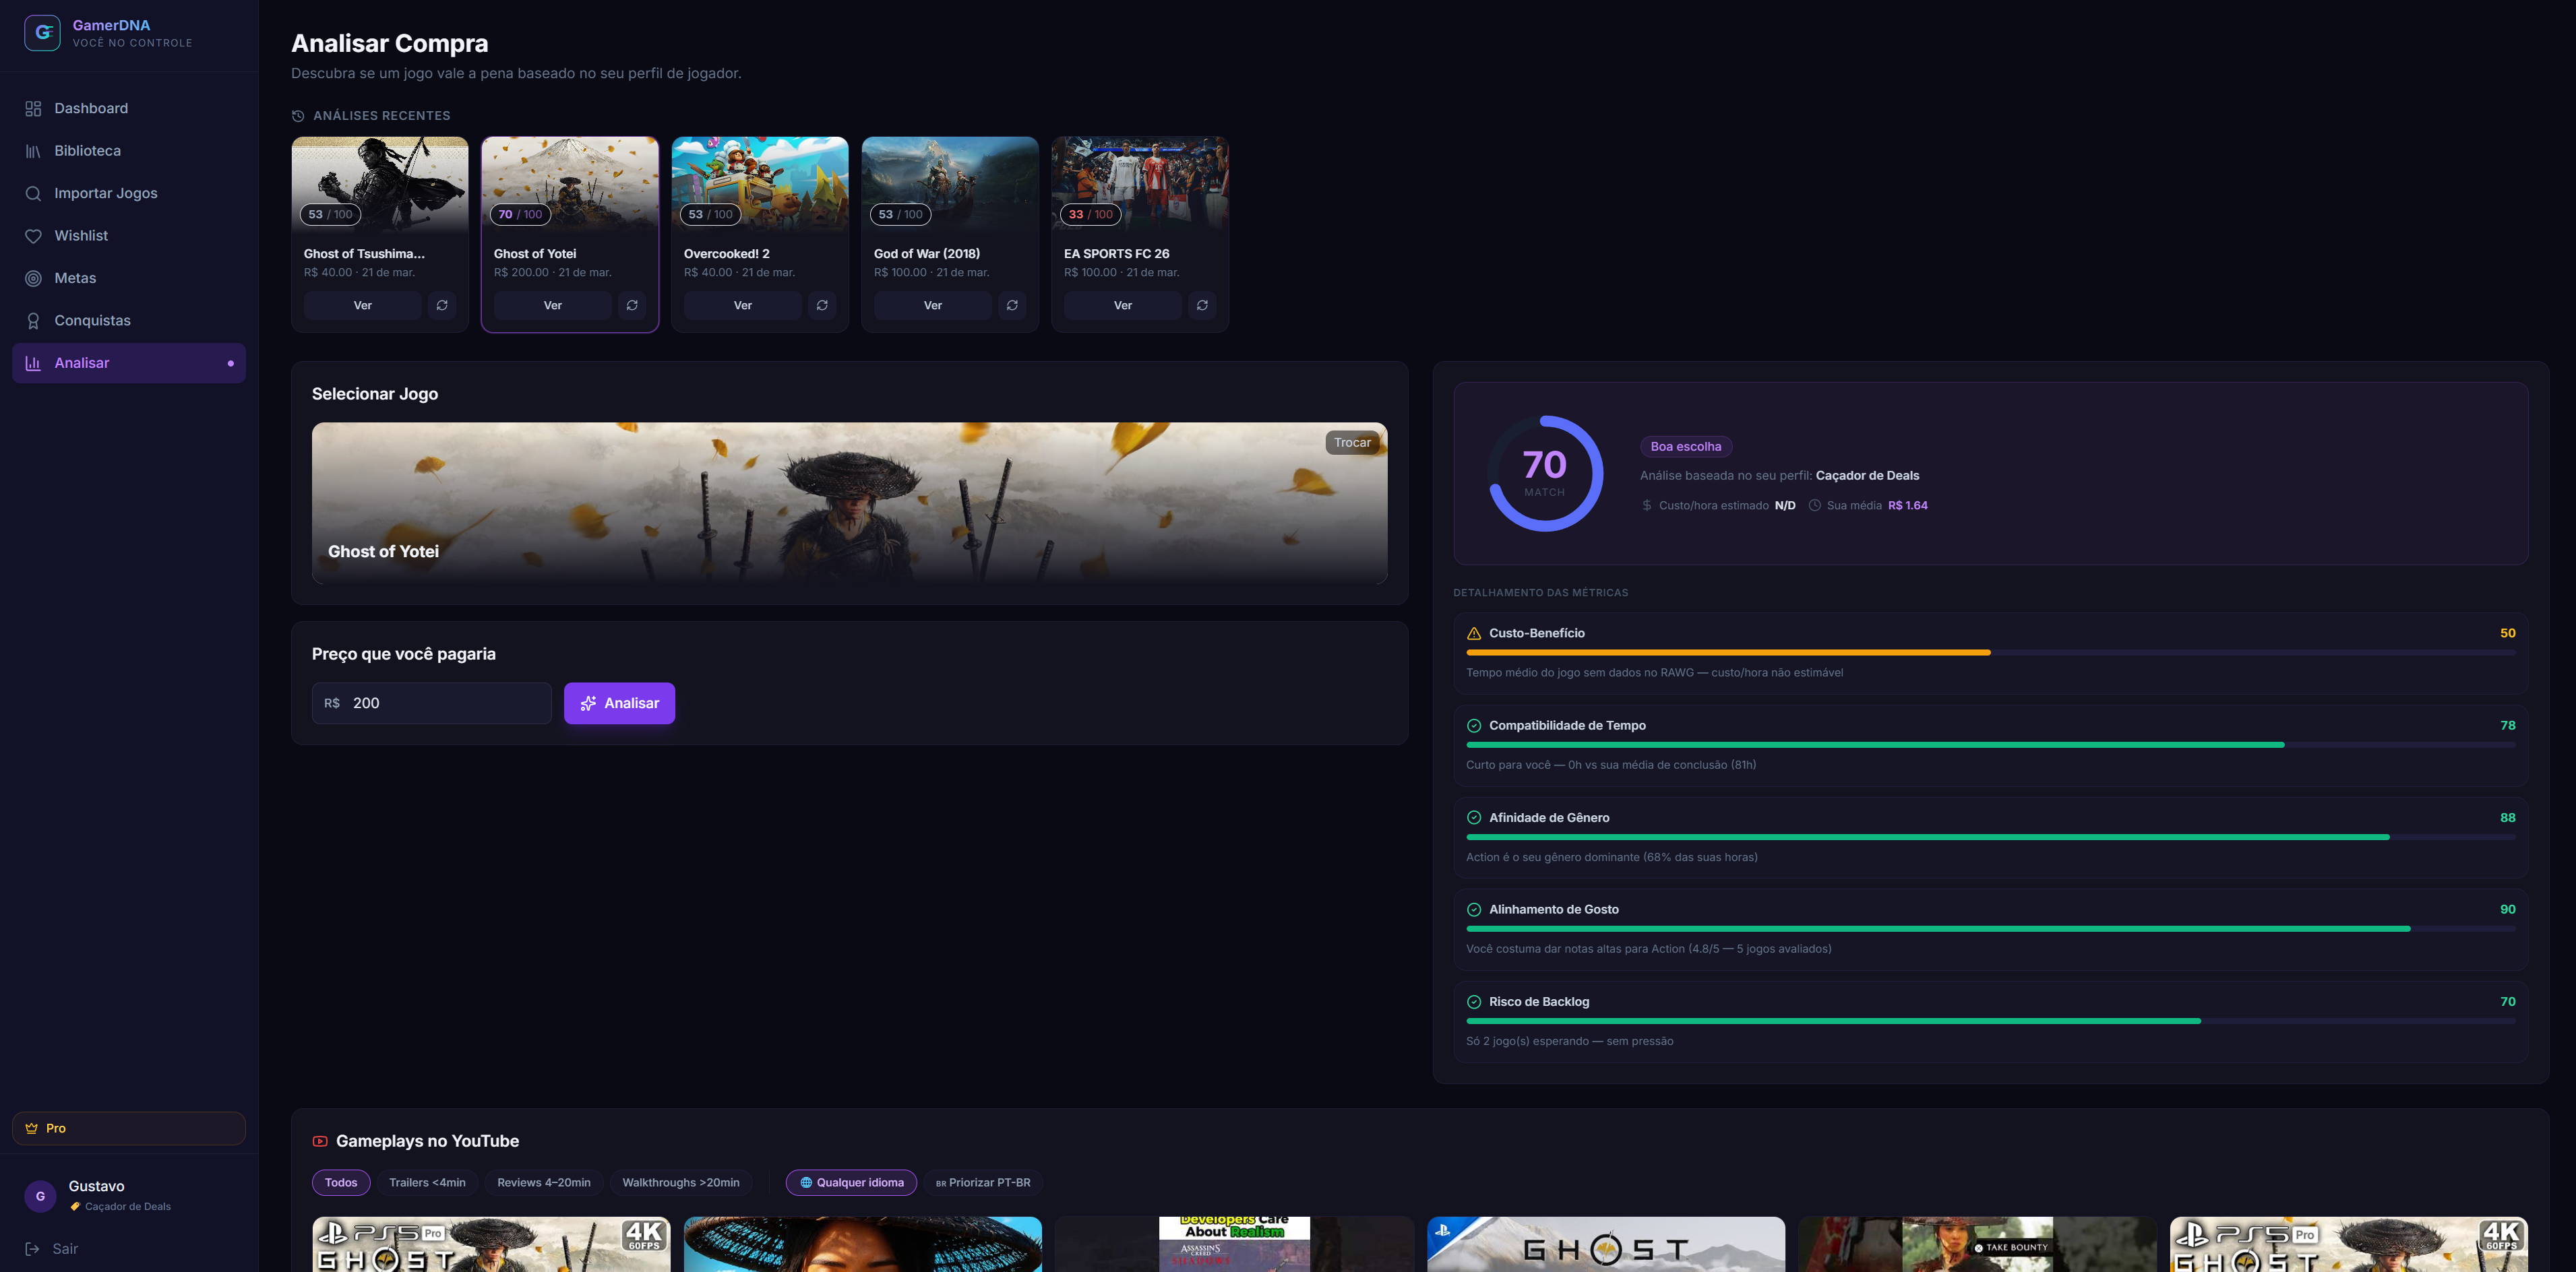This screenshot has height=1272, width=2576.
Task: Click the Boa escolha badge
Action: click(x=1686, y=447)
